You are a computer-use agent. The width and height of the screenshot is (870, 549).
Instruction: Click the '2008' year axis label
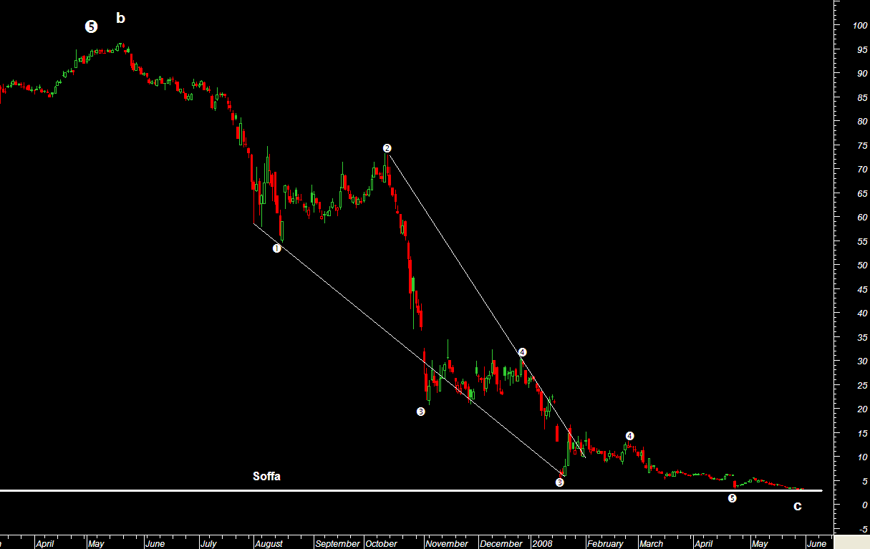point(541,543)
